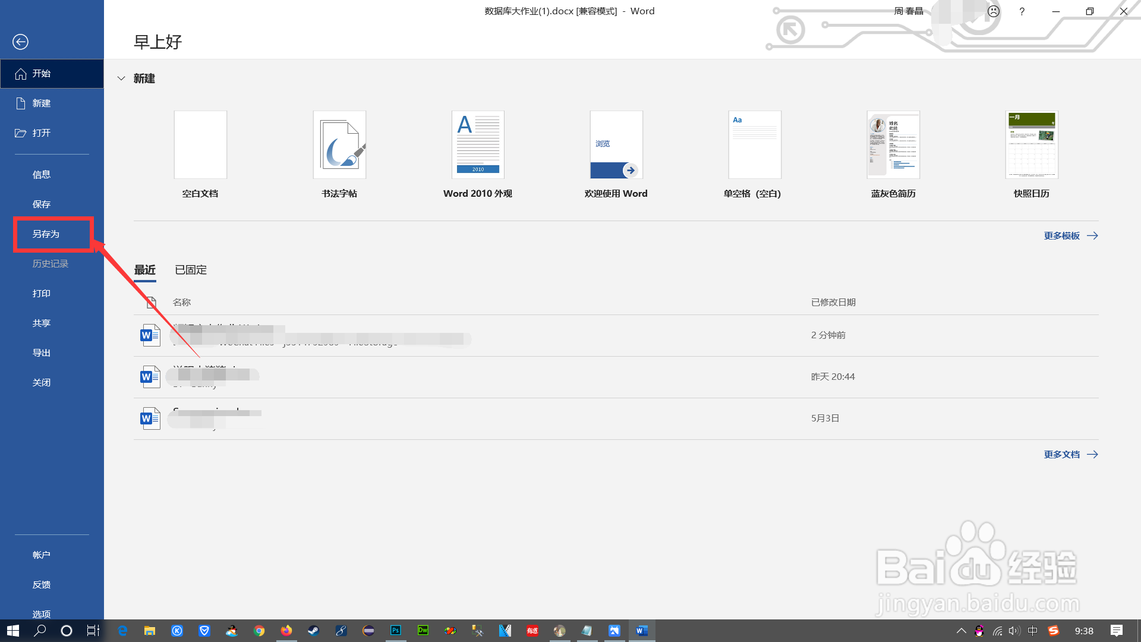Select the 快照日历 calendar template
The height and width of the screenshot is (642, 1141).
(x=1032, y=145)
